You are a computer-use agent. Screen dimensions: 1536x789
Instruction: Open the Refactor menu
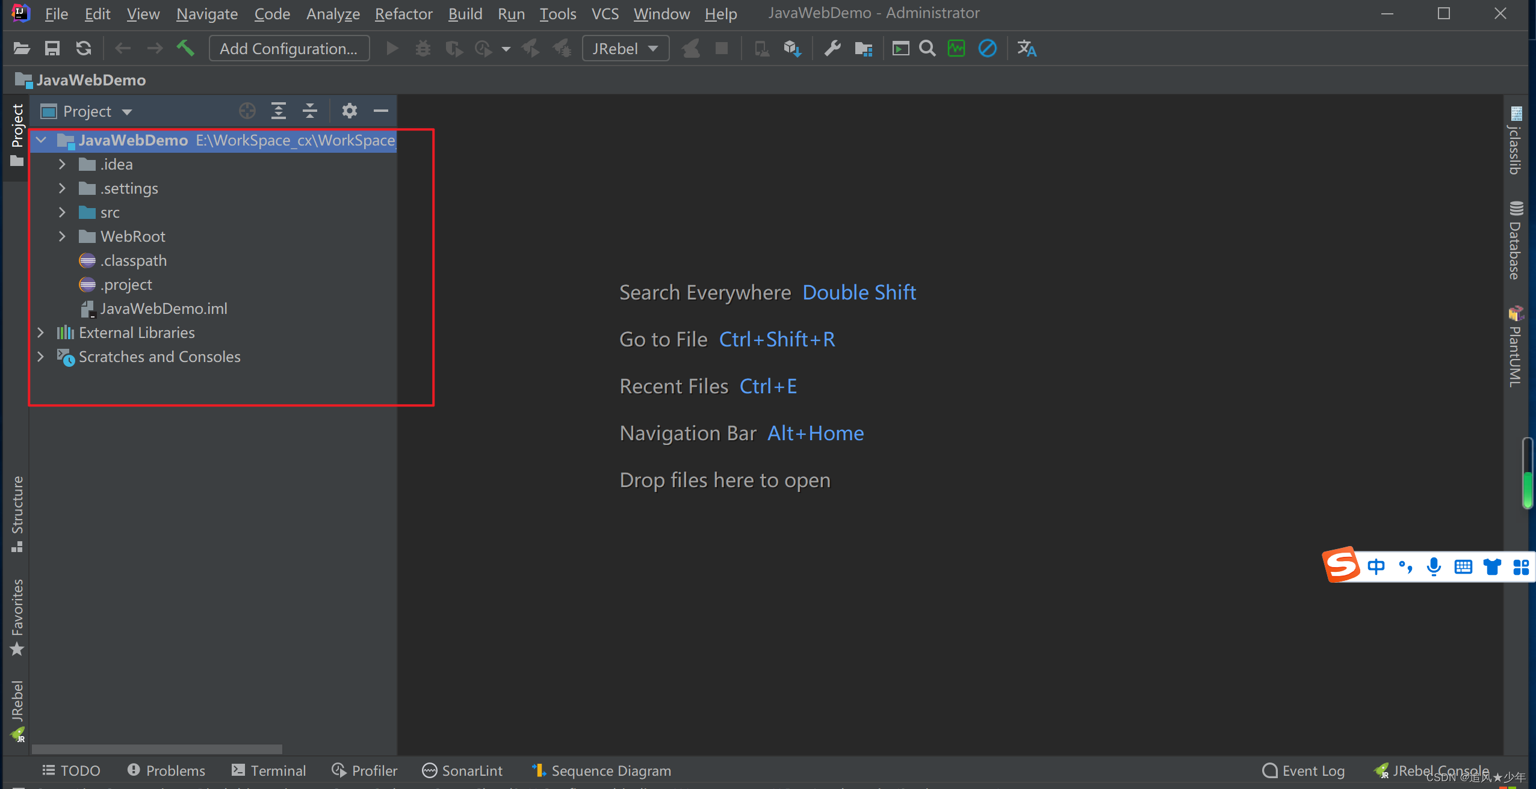pos(403,13)
